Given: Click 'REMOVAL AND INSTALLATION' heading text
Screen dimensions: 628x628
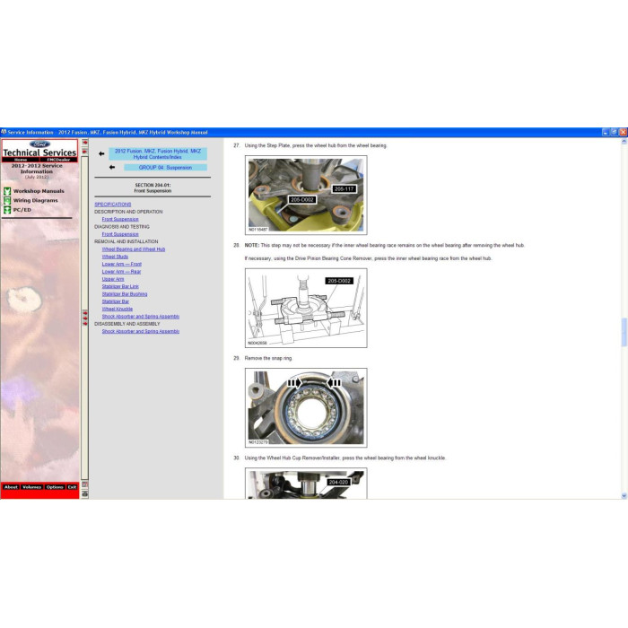Looking at the screenshot, I should (x=126, y=241).
